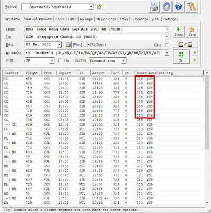Click MH flight 609 departing 23:30
211x213 pixels.
point(103,198)
